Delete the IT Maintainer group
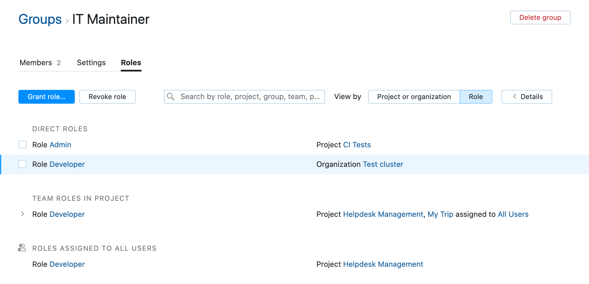 click(540, 18)
